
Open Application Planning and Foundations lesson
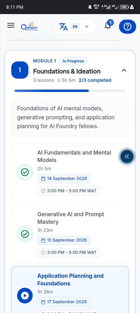pos(70,290)
